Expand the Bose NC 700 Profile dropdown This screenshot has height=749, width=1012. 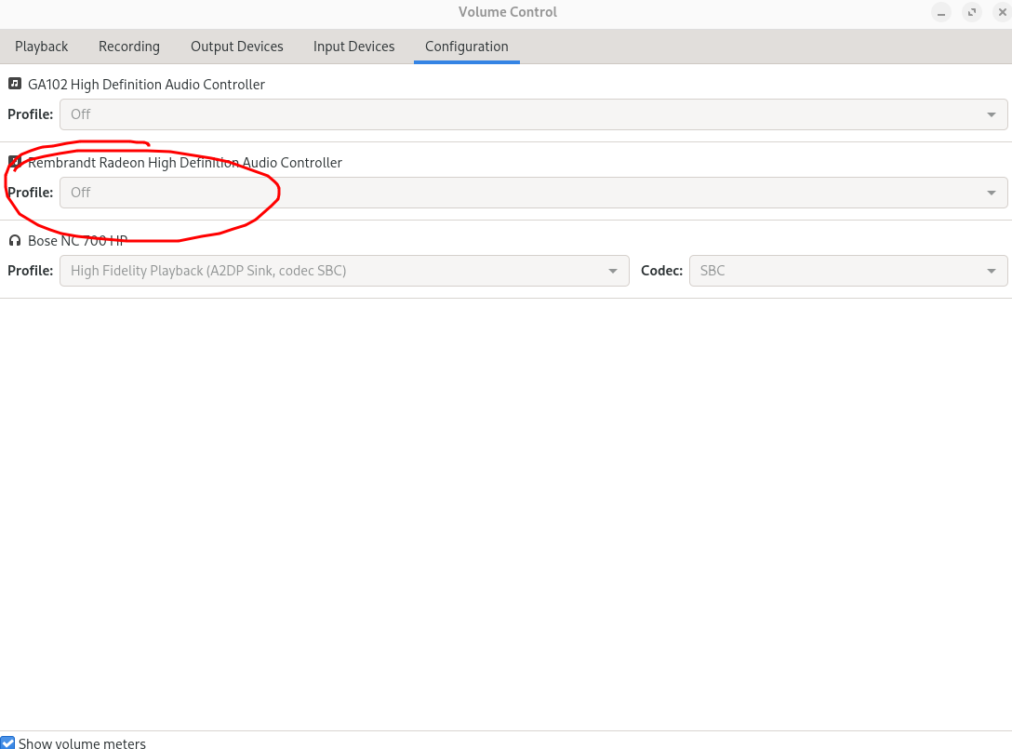344,271
